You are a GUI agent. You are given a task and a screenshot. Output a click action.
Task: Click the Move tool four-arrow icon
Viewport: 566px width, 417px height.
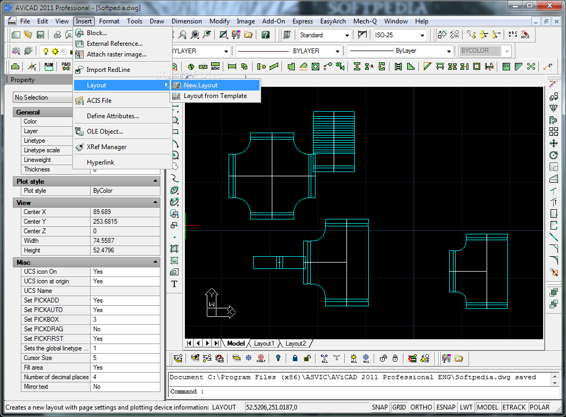coord(553,144)
